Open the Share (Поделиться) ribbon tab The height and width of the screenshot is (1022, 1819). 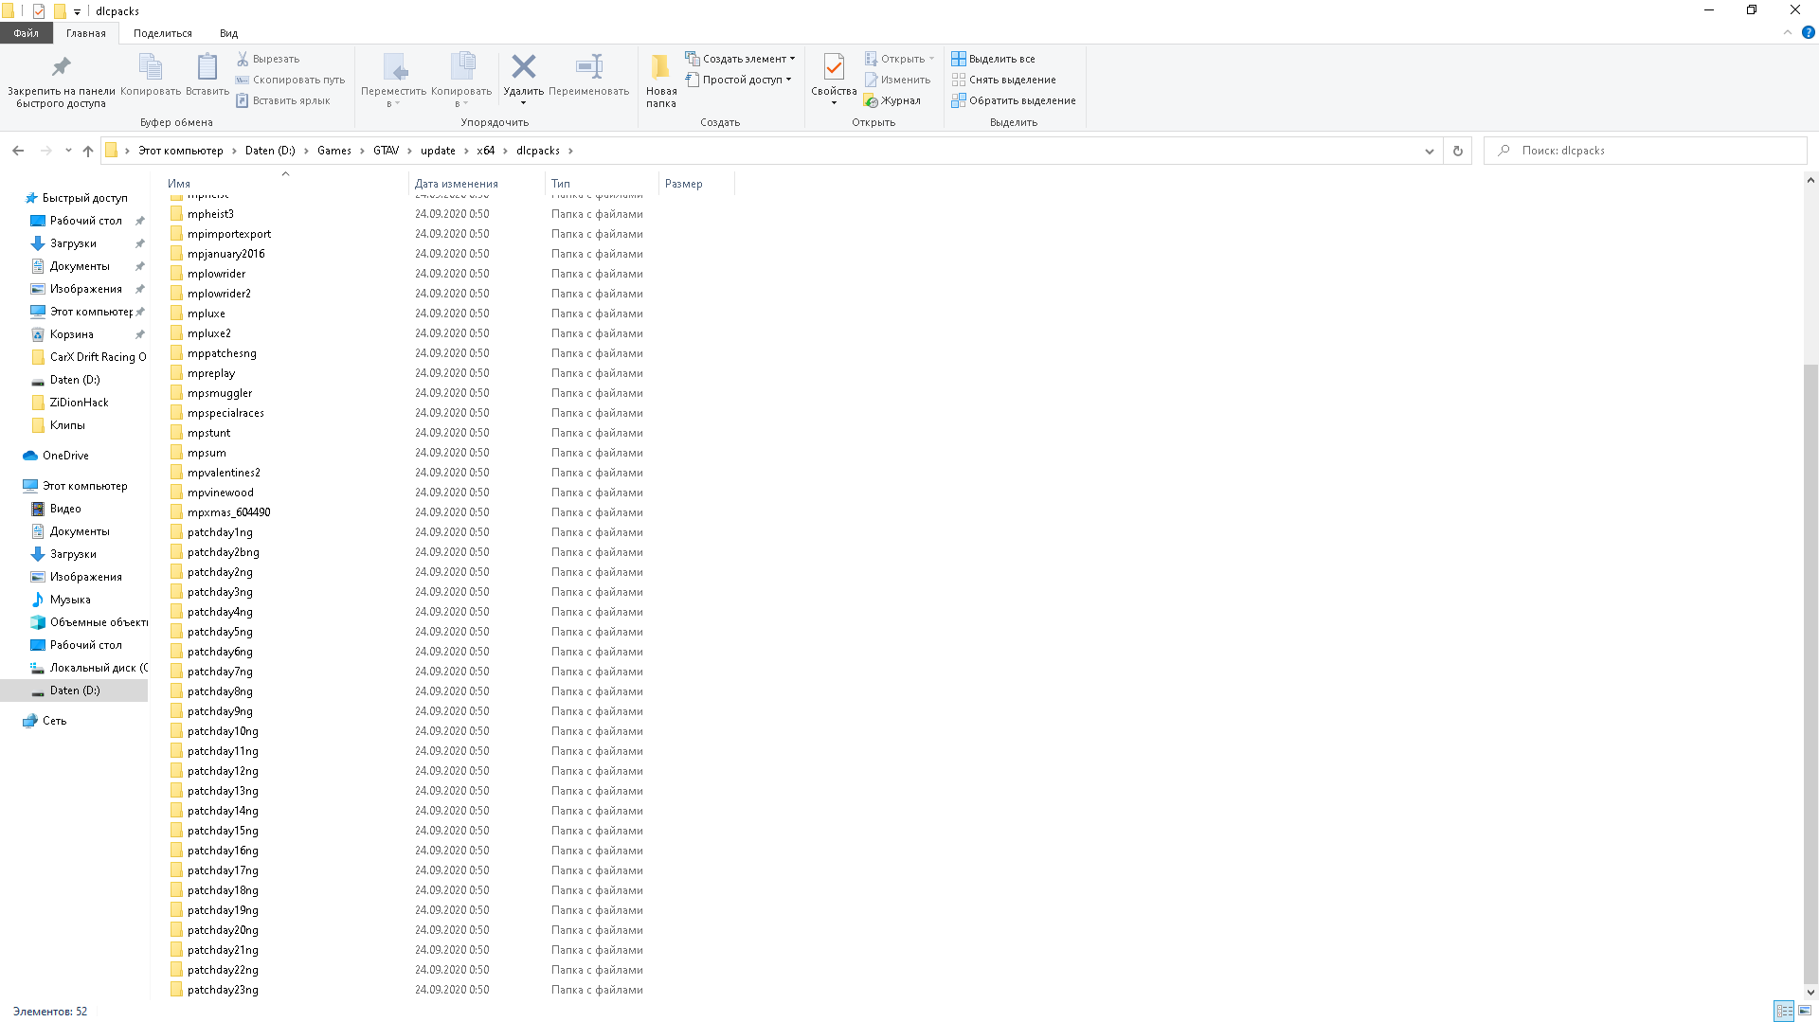[x=162, y=33]
